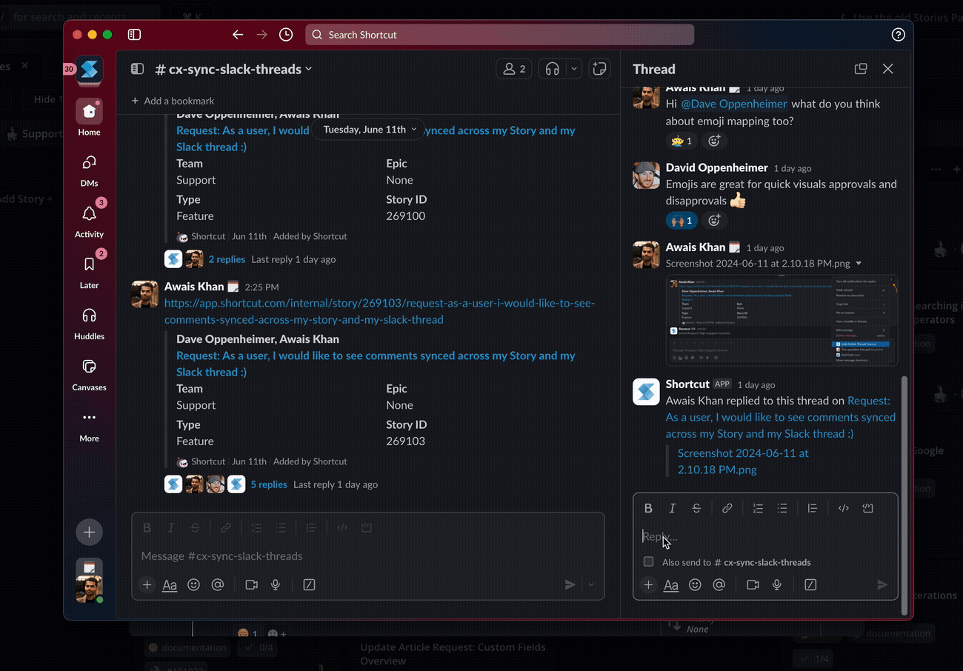The image size is (963, 671).
Task: Click the thread Reply text field
Action: 765,536
